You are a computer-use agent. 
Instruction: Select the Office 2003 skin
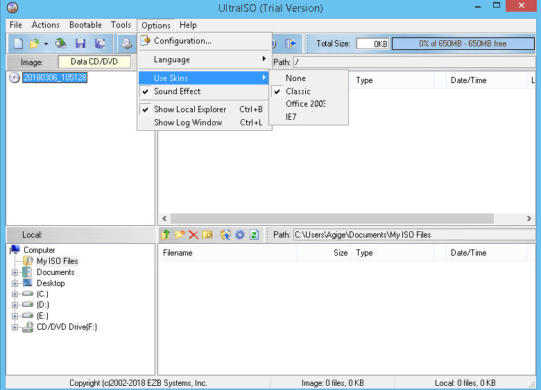coord(309,104)
